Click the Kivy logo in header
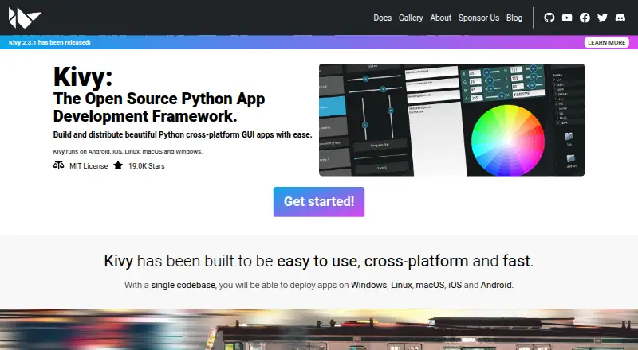Screen dimensions: 638x350 25,17
